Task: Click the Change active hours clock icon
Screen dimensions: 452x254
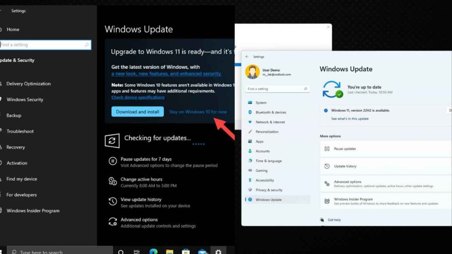Action: (113, 181)
